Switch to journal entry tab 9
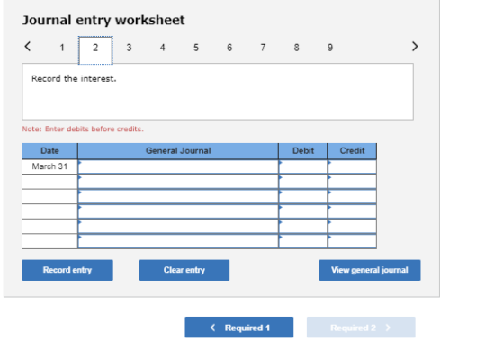 click(330, 48)
